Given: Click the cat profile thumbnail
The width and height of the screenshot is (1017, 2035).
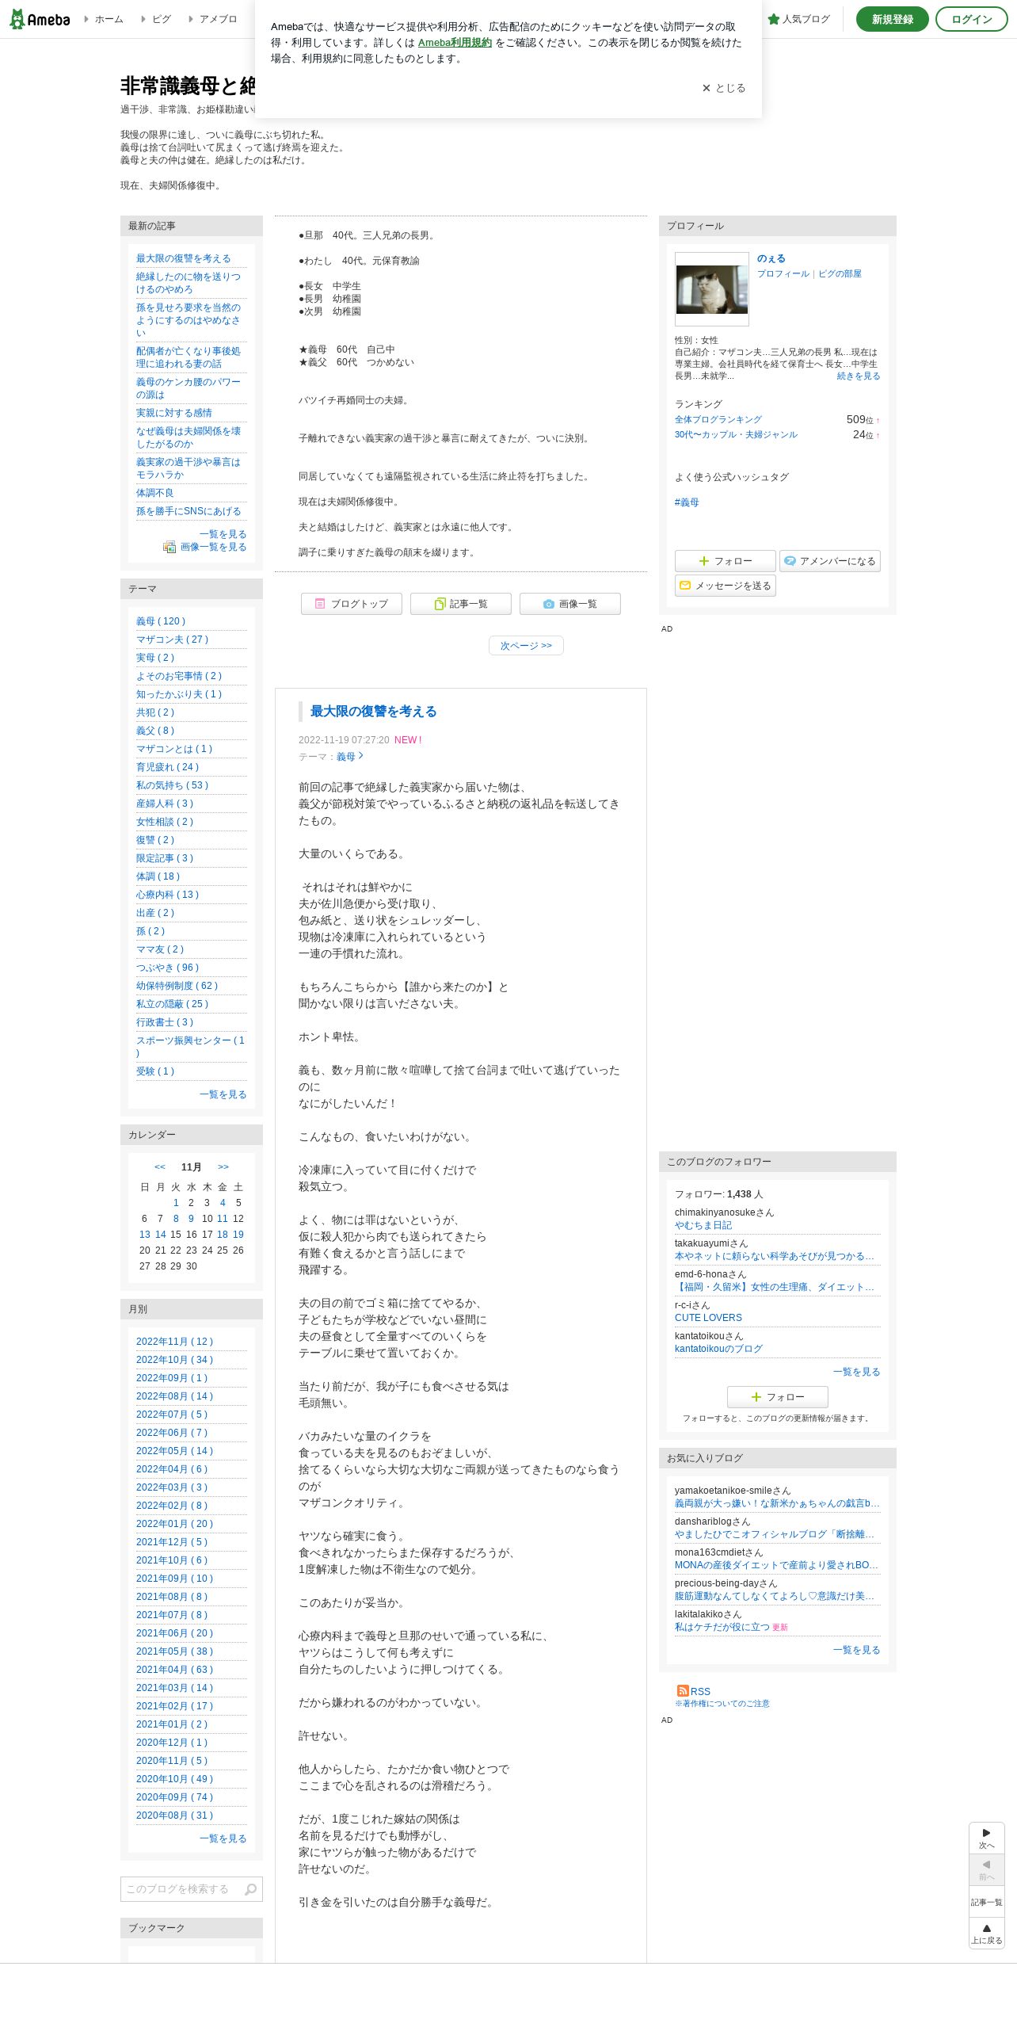Looking at the screenshot, I should coord(711,289).
